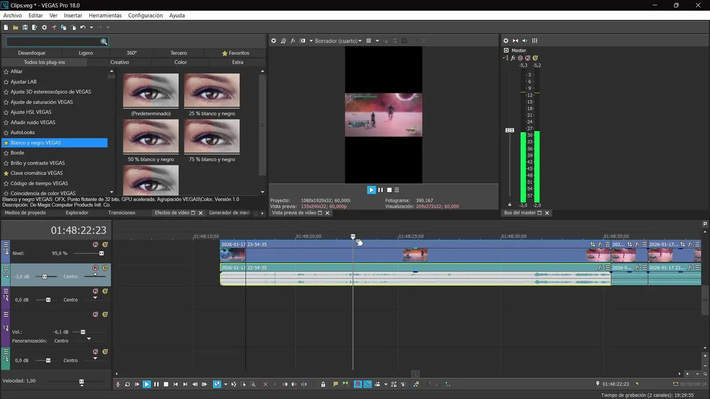Open the split screen view dropdown arrow

(311, 40)
